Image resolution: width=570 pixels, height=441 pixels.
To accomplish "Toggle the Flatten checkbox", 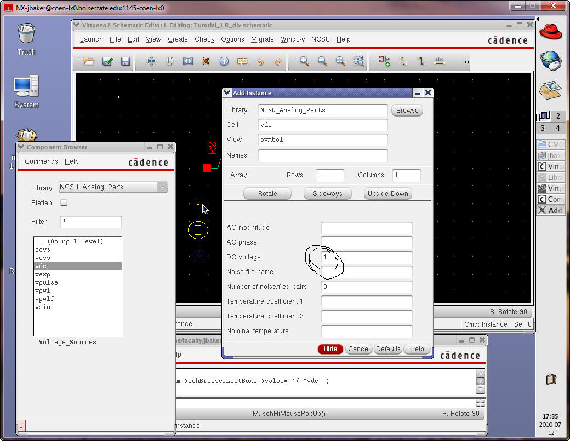I will pyautogui.click(x=64, y=202).
